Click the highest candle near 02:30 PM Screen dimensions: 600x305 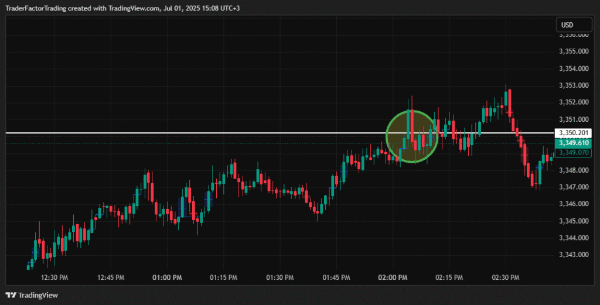[506, 98]
